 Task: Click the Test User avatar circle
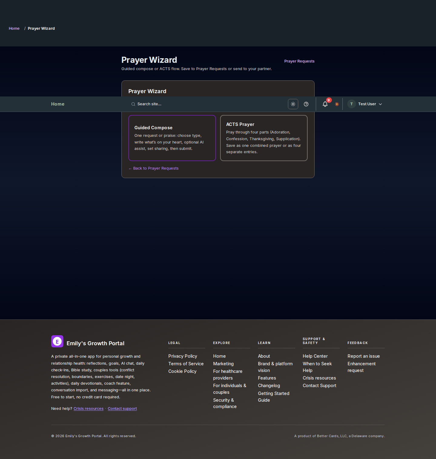[x=351, y=104]
